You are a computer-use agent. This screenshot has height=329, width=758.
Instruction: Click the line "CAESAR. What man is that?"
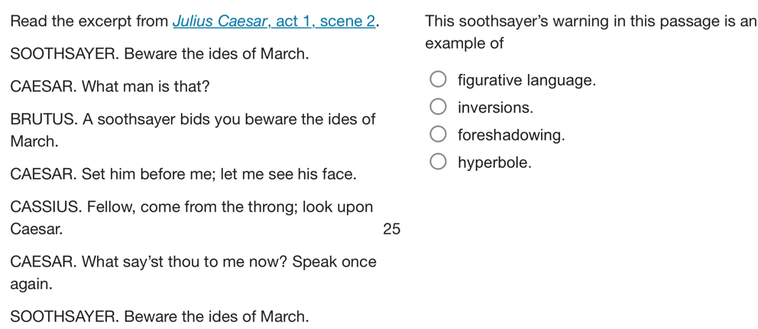pos(111,86)
